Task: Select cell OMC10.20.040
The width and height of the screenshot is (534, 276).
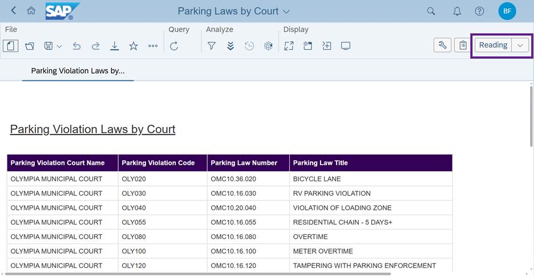Action: 248,208
